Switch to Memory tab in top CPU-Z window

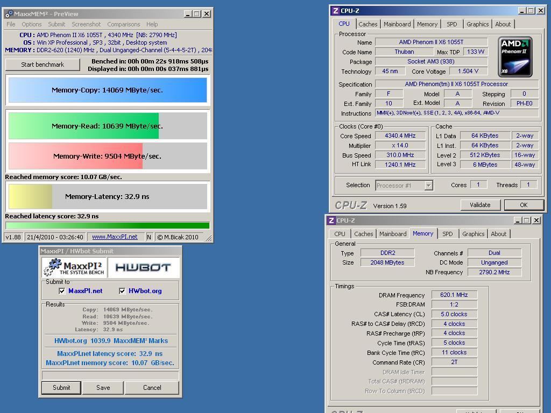point(427,24)
